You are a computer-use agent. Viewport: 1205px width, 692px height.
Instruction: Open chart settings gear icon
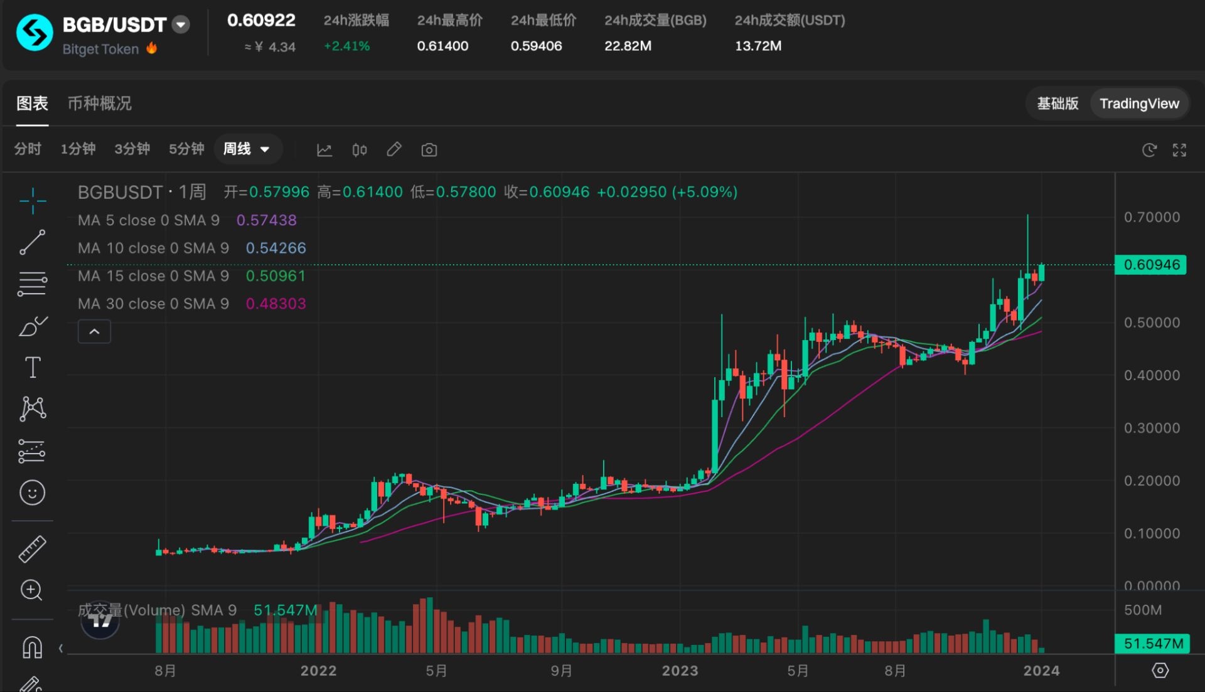[1160, 670]
